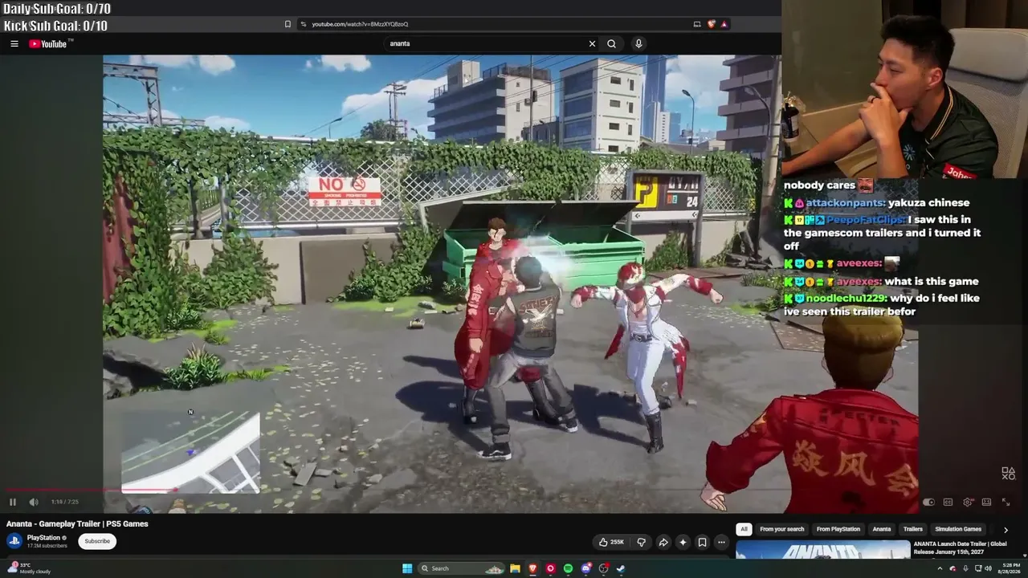Open Brave browser from the taskbar
1028x578 pixels.
[532, 568]
